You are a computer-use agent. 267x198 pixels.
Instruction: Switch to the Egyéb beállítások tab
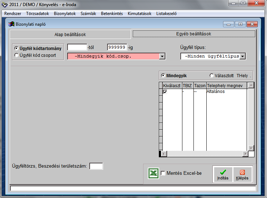pyautogui.click(x=194, y=34)
